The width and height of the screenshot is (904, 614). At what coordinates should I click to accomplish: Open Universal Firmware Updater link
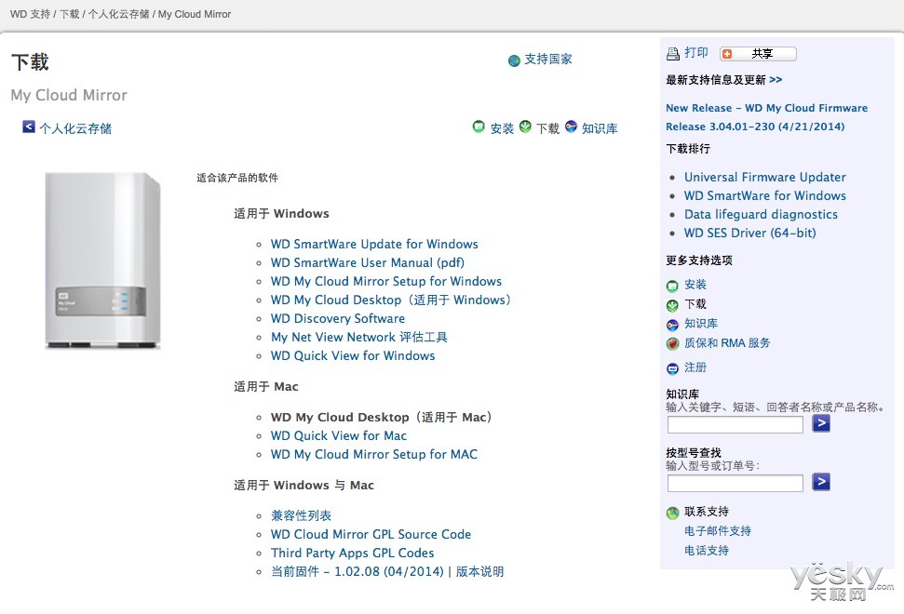764,178
